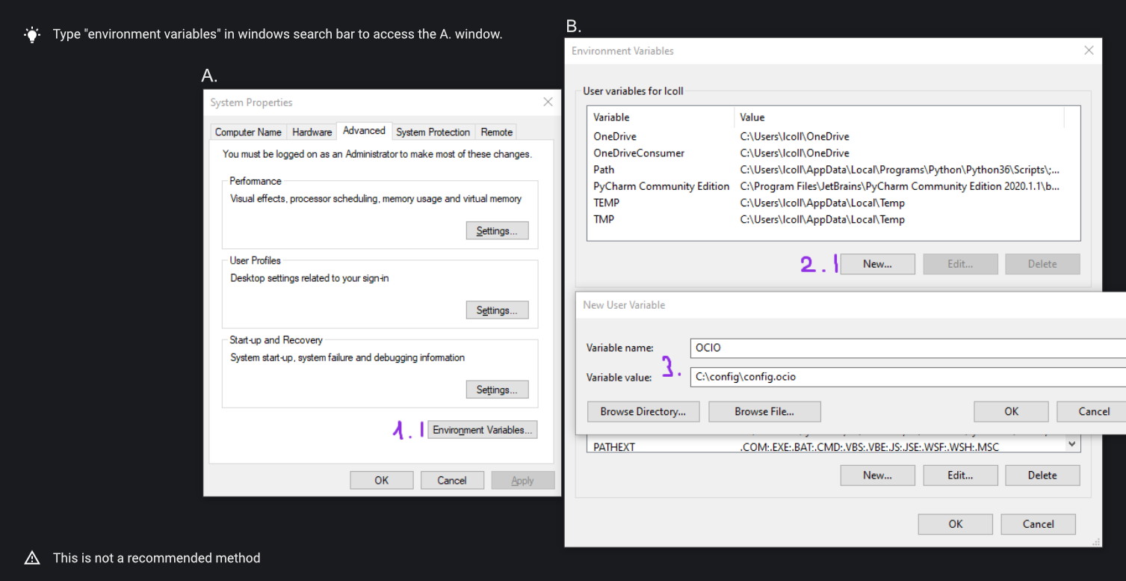The height and width of the screenshot is (581, 1126).
Task: Select the Advanced tab
Action: click(x=364, y=130)
